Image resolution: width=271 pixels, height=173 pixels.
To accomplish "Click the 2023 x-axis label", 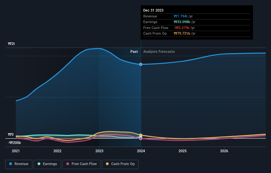I will [x=99, y=151].
